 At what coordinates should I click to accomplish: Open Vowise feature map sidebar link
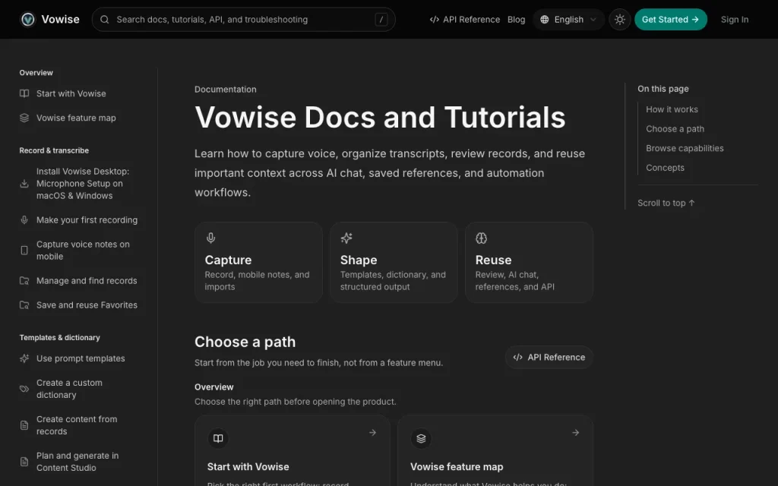(76, 118)
